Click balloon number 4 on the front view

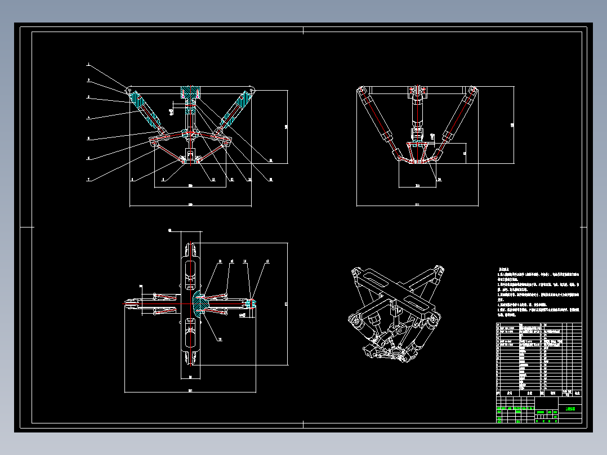coord(88,117)
